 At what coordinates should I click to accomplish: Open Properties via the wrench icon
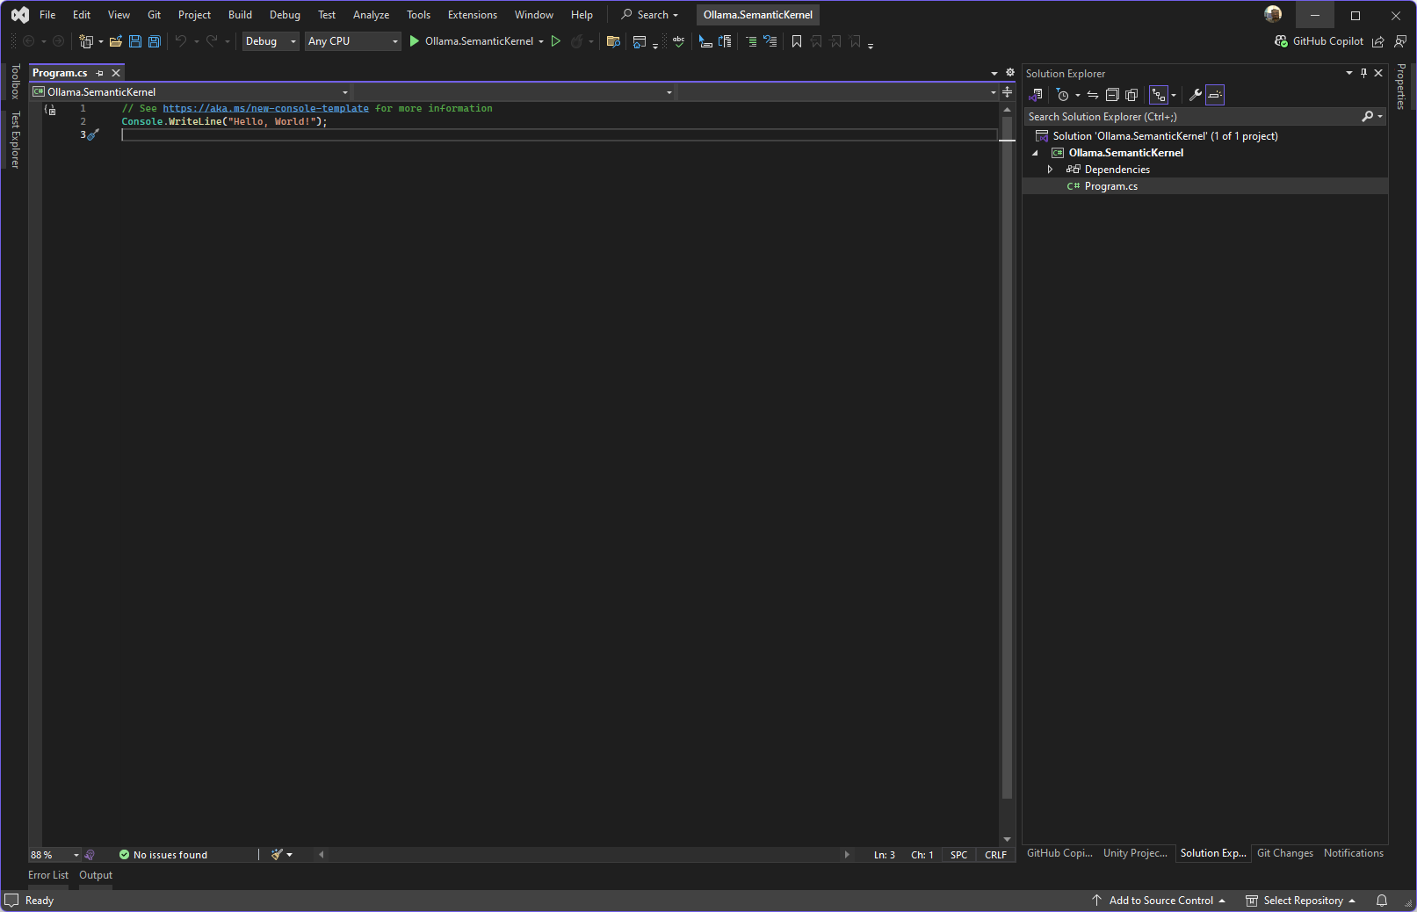(1196, 95)
